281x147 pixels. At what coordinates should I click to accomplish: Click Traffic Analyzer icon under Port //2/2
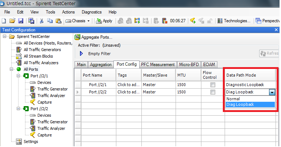(33, 128)
